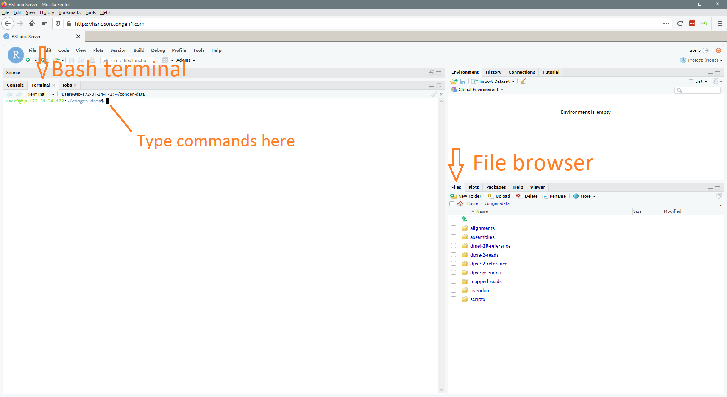The image size is (727, 397).
Task: Click the Home directory house icon
Action: [460, 204]
